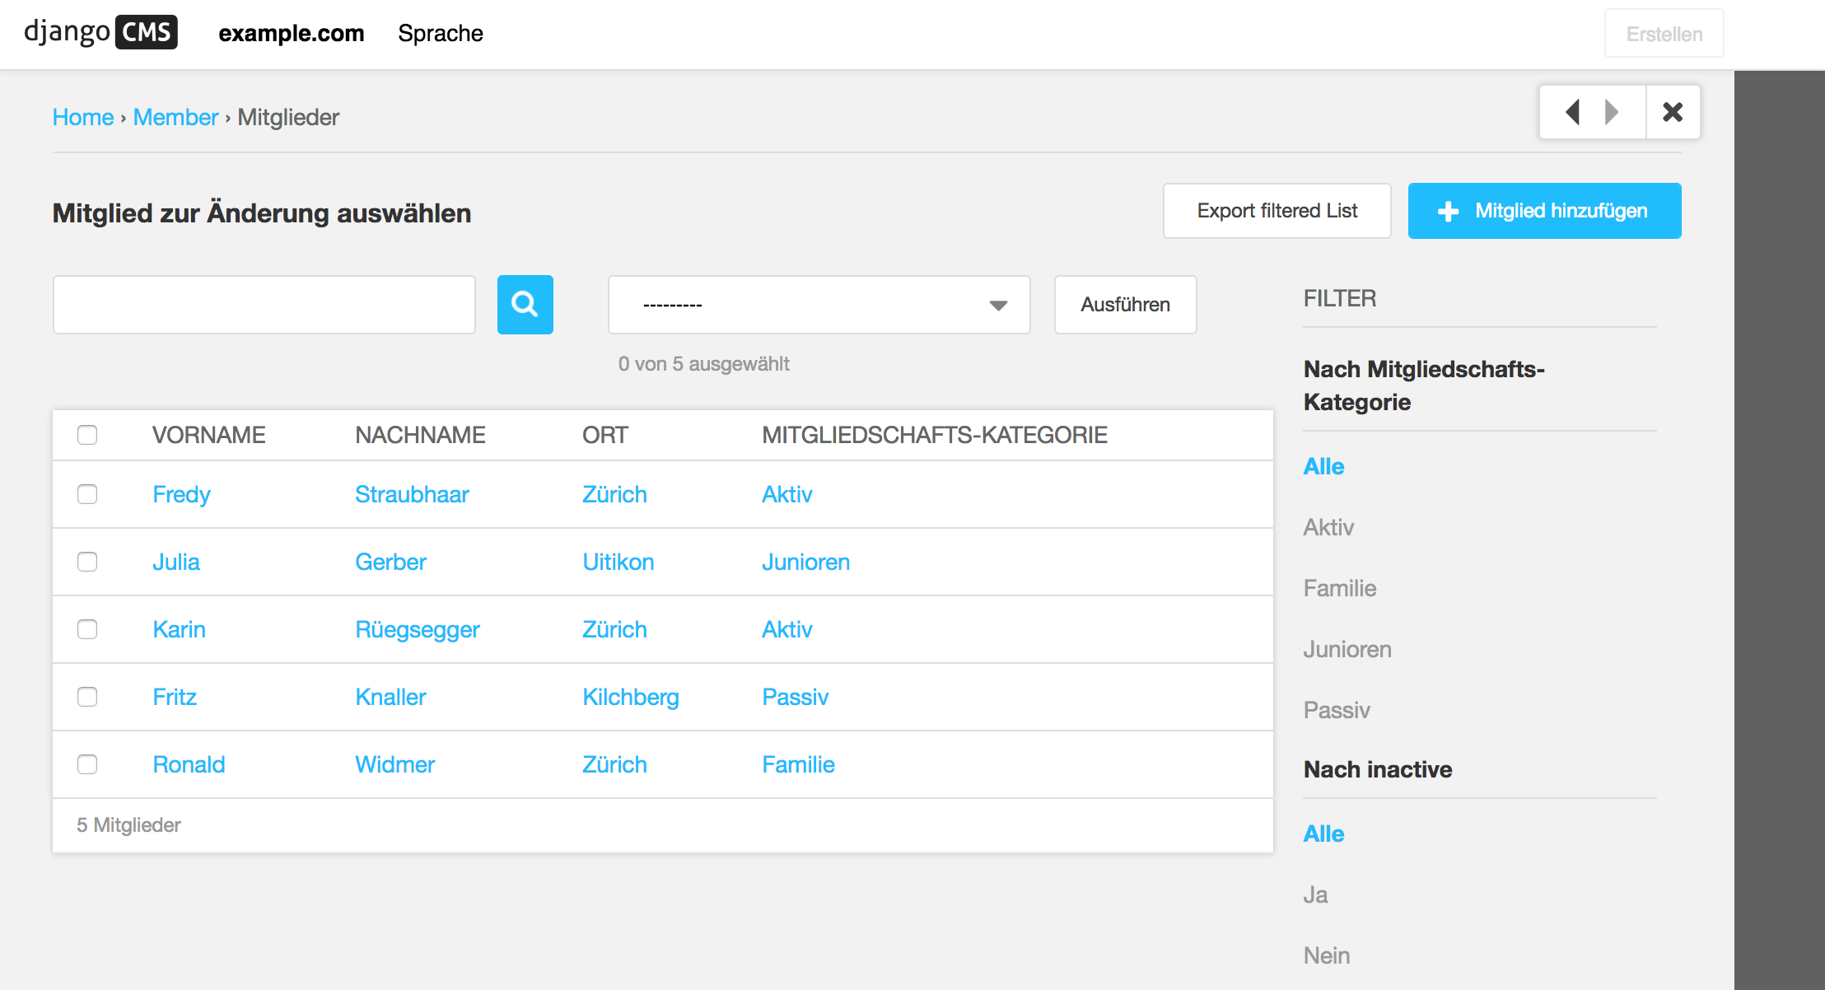Click the Ausführen button
Screen dimensions: 1825x990
1126,305
